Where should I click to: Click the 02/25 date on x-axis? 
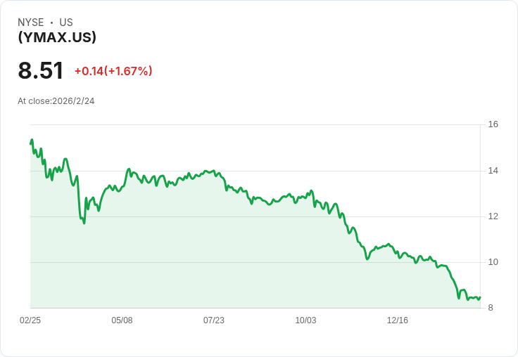point(30,320)
